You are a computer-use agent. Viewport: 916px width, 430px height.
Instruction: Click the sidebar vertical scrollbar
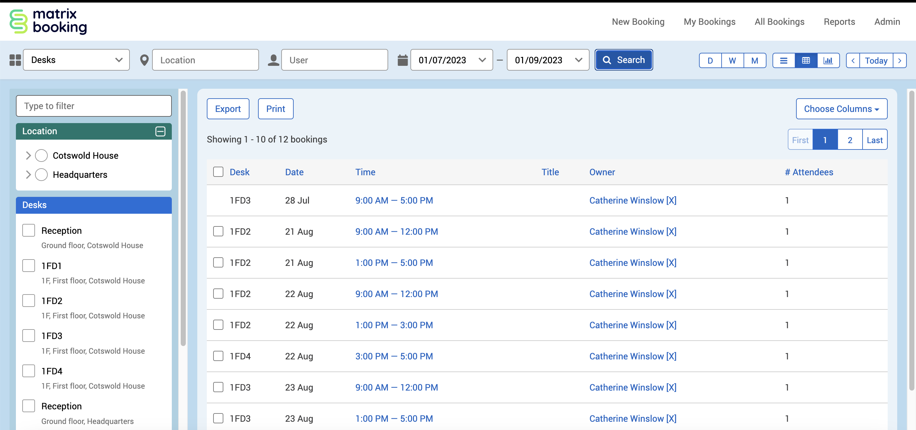(x=183, y=218)
